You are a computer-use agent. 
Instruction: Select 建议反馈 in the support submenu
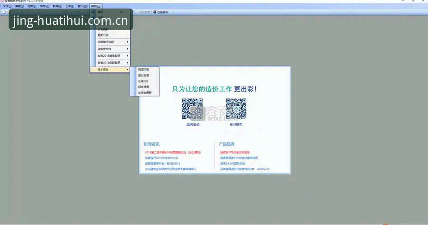[145, 75]
